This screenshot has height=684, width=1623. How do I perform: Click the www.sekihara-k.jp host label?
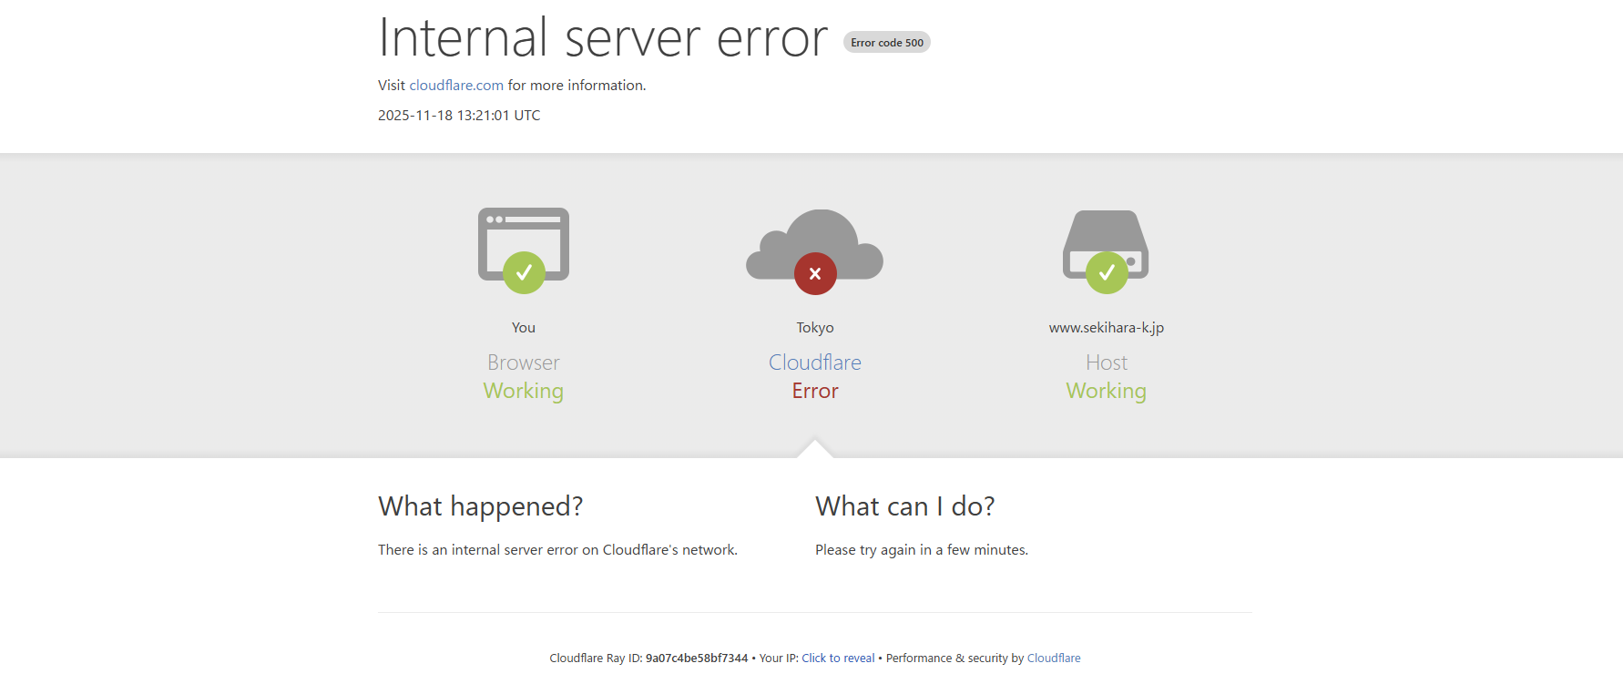point(1106,328)
